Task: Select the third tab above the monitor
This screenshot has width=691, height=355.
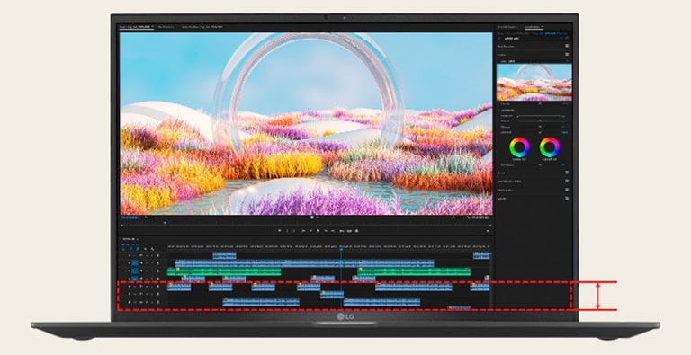Action: click(202, 27)
